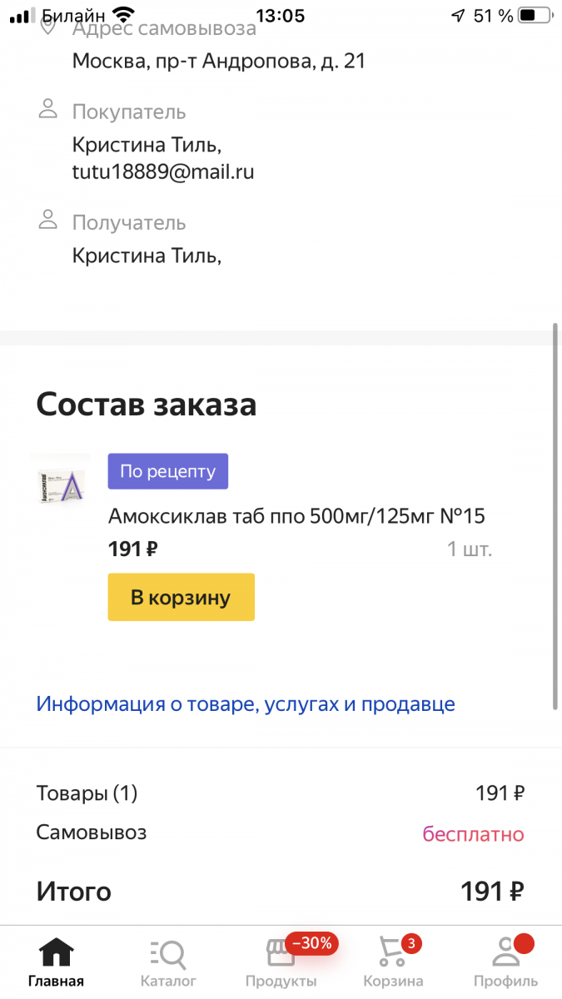Tap the email tutu18889@mail.ru
Viewport: 562px width, 999px height.
[x=163, y=172]
